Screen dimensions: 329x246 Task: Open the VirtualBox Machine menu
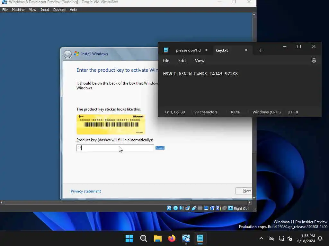pyautogui.click(x=18, y=10)
